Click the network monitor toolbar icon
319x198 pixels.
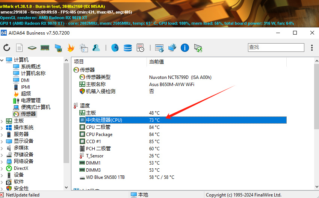click(x=58, y=48)
